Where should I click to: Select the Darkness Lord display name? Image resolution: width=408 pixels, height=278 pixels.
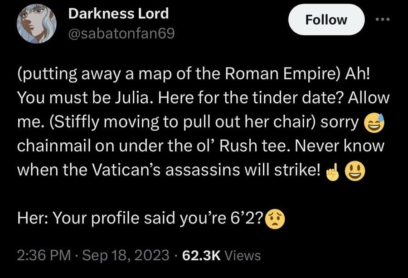coord(118,14)
